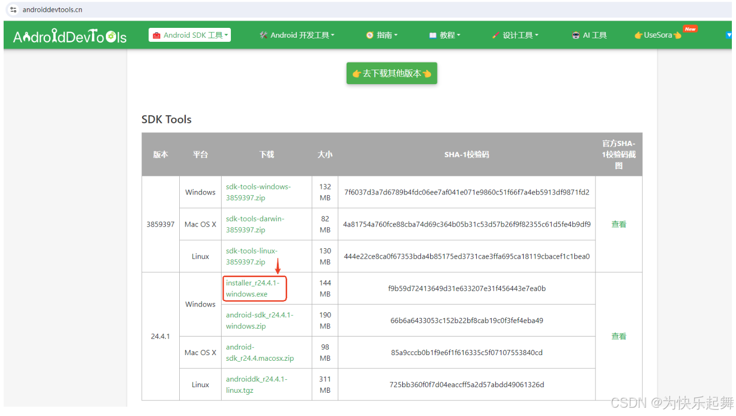Open the UseSora link in navbar
736x416 pixels.
[659, 35]
